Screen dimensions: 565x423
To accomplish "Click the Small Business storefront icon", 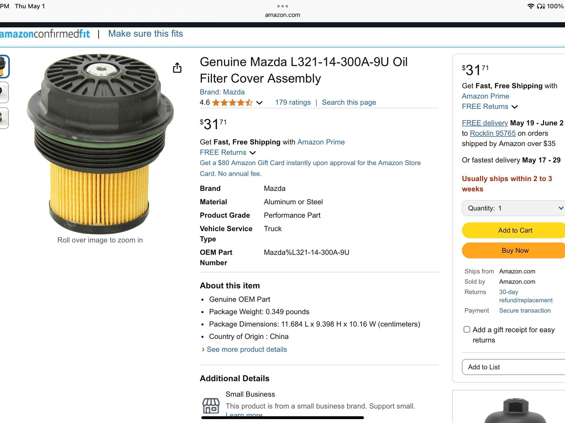I will tap(211, 406).
